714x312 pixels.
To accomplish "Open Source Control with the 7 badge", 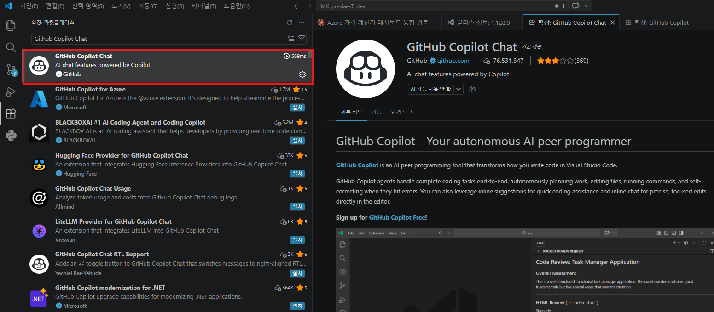I will tap(11, 69).
